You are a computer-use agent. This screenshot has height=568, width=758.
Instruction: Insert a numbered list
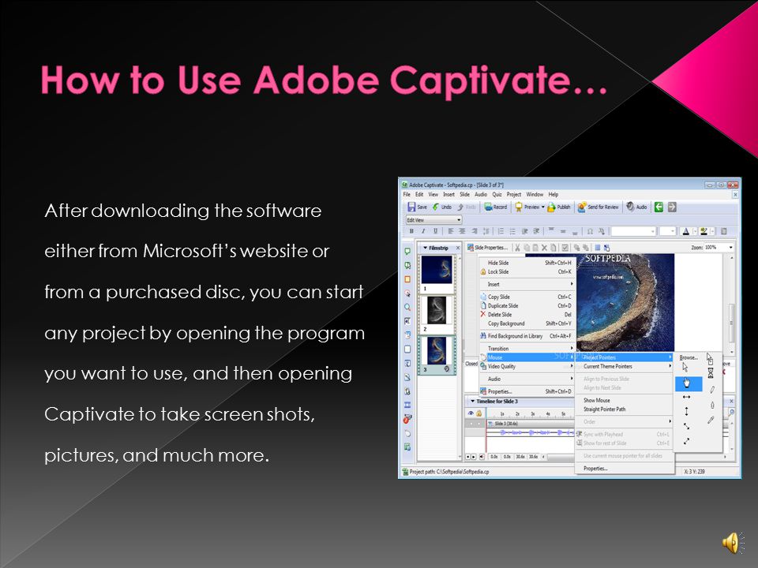501,231
